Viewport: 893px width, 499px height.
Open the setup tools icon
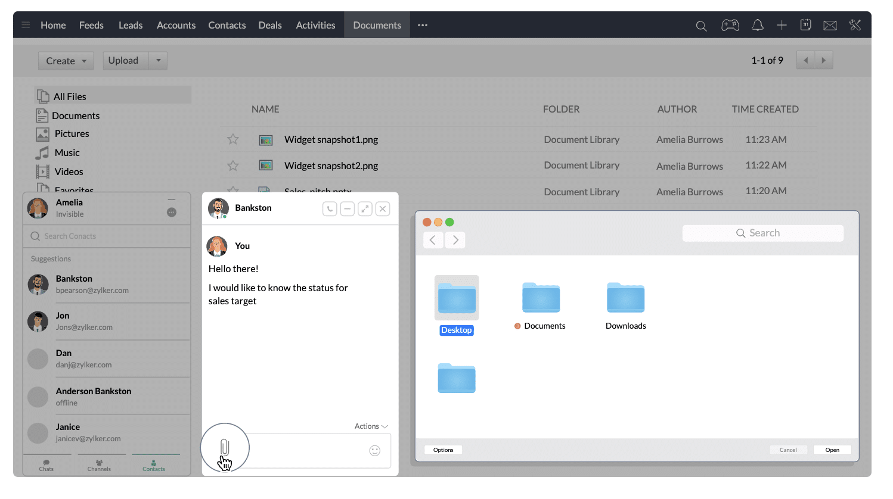point(855,25)
